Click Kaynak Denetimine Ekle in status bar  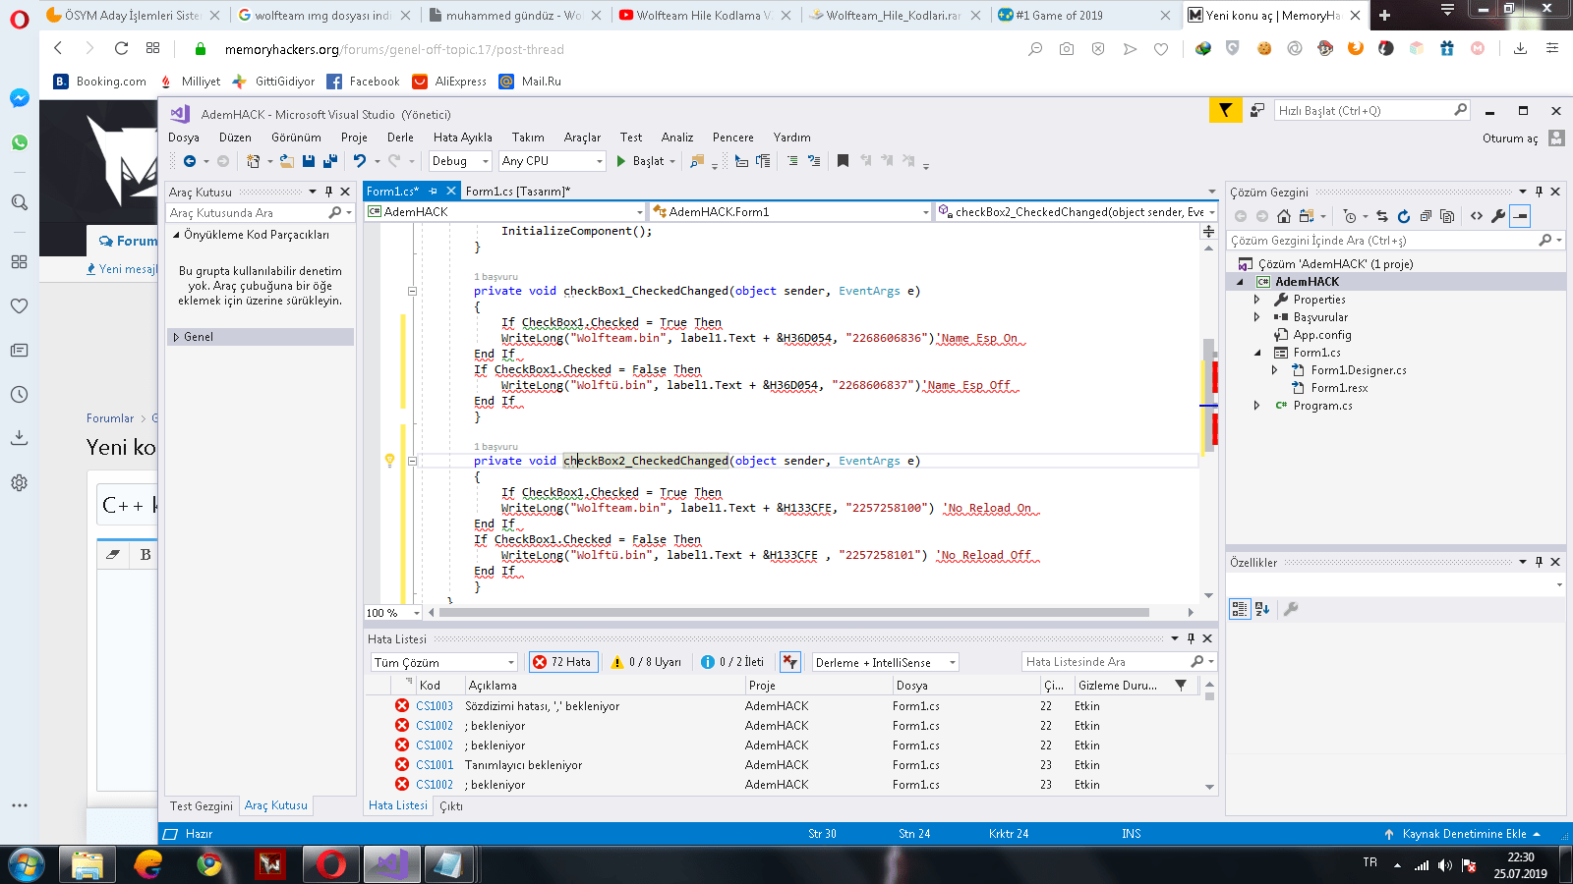[1464, 834]
